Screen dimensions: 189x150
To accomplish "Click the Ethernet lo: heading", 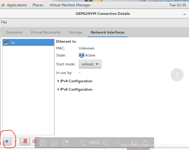I will tap(66, 42).
